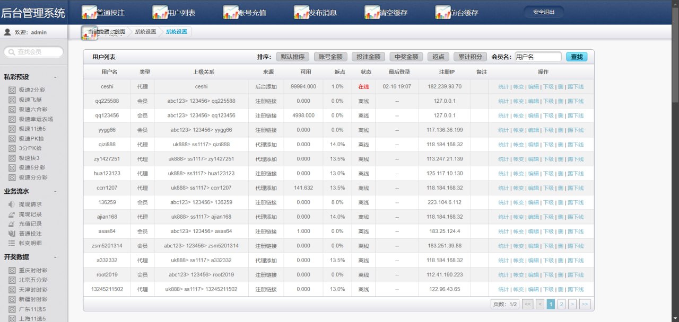Screen dimensions: 679x322
Task: Select the 前台缓存 icon in top bar
Action: 443,12
